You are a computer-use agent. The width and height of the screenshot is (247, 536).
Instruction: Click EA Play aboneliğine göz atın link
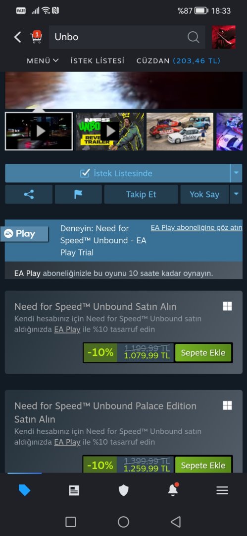click(197, 228)
